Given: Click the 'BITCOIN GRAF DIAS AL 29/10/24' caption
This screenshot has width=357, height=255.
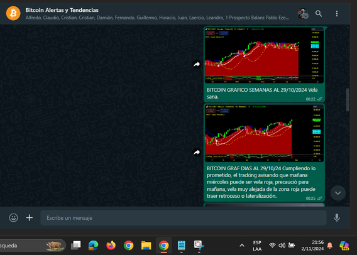Looking at the screenshot, I should pyautogui.click(x=261, y=182).
